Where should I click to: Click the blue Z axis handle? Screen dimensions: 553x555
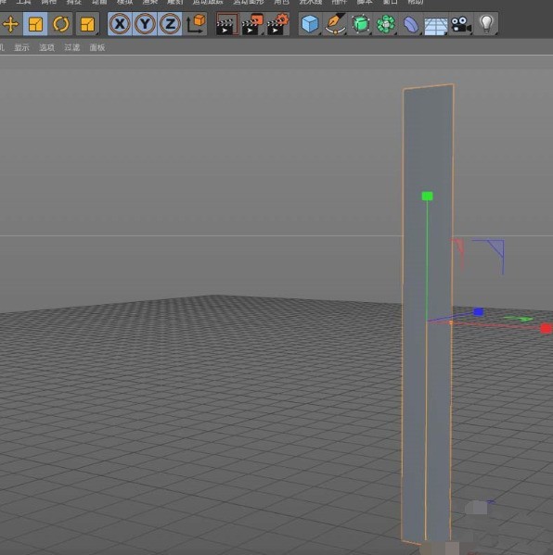click(478, 311)
